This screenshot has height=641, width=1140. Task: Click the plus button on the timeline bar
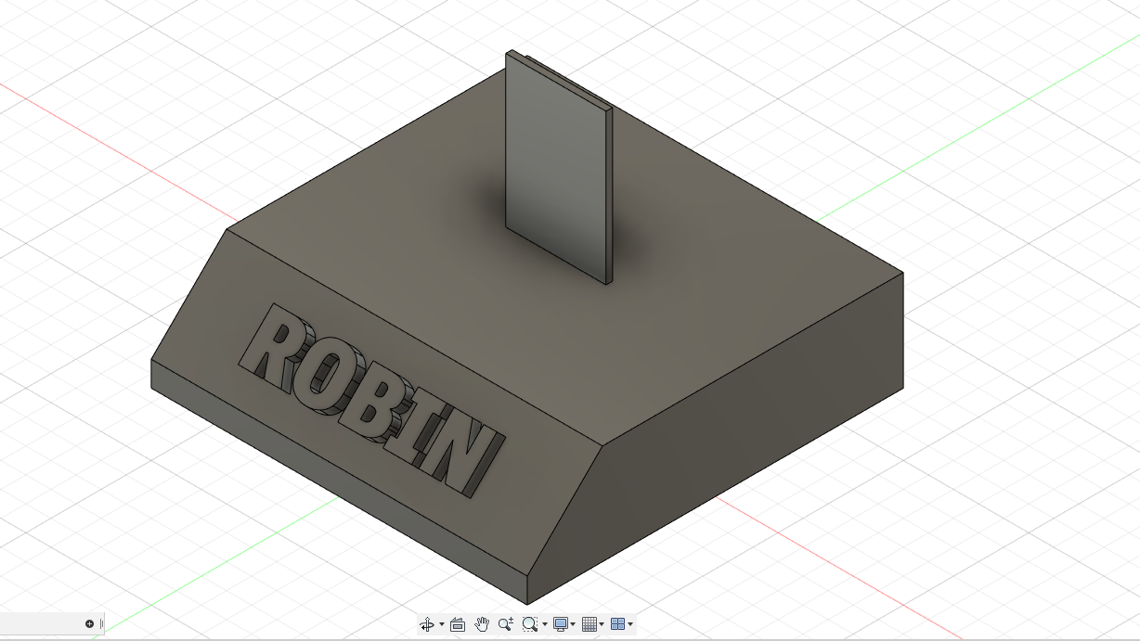(88, 624)
